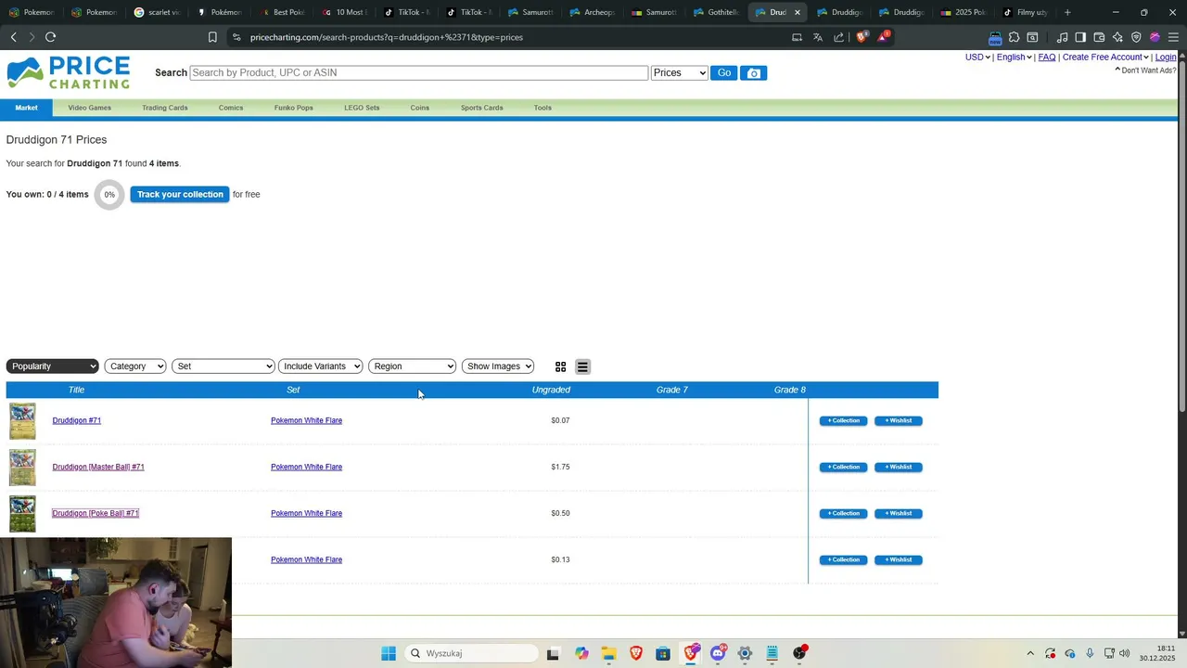Open the Region filter dropdown
1187x668 pixels.
tap(413, 366)
